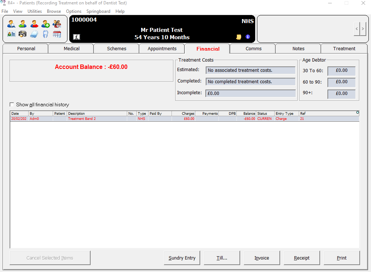Click the Receipt button
This screenshot has height=272, width=371.
[302, 258]
